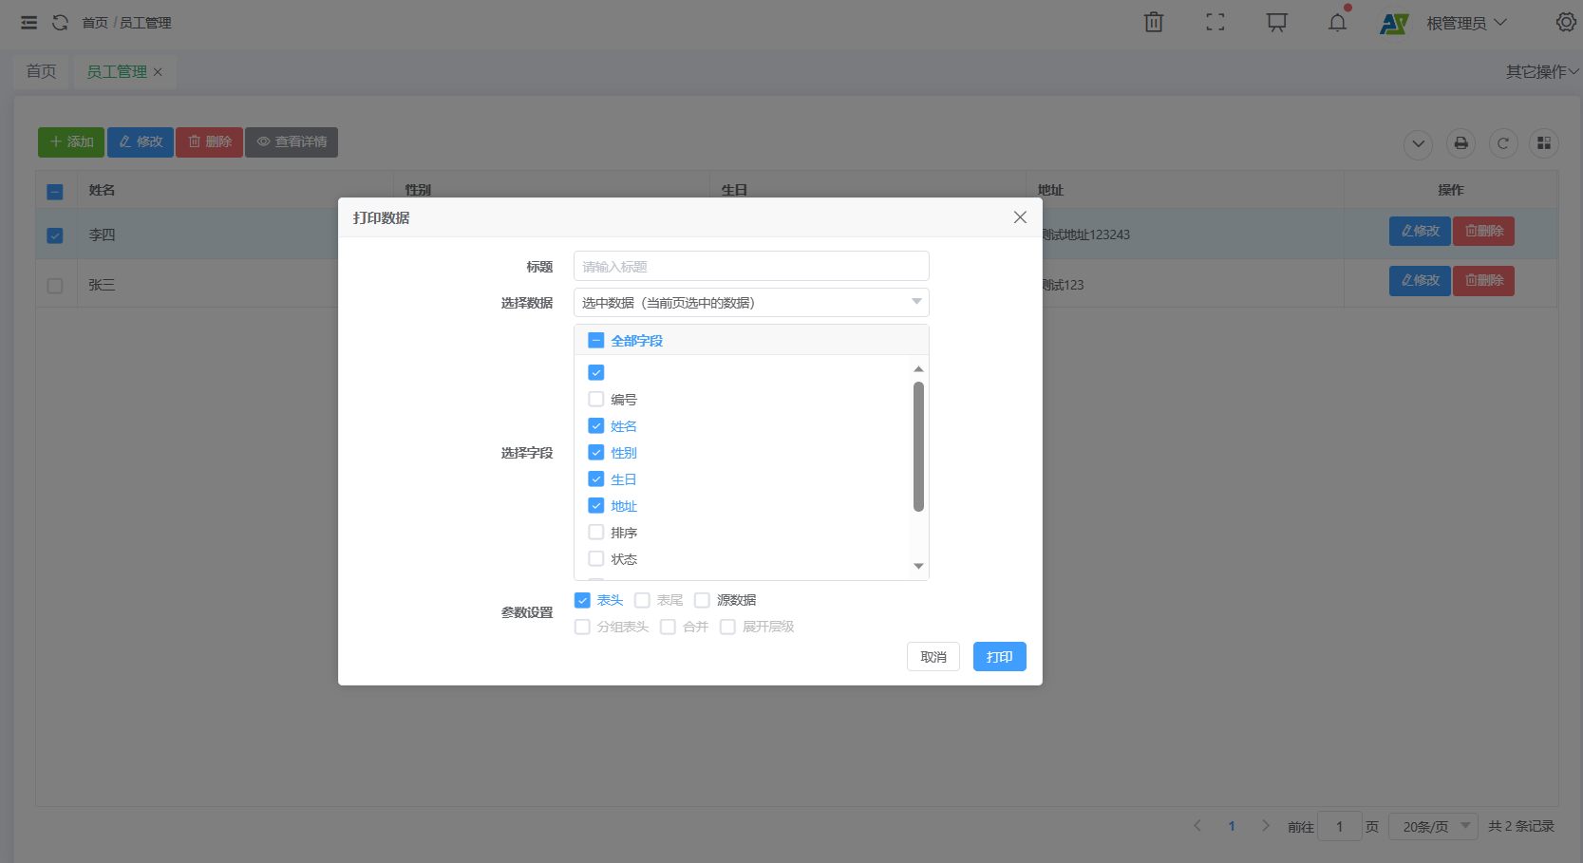This screenshot has width=1583, height=863.
Task: Enable the 源数据 checkbox
Action: point(703,600)
